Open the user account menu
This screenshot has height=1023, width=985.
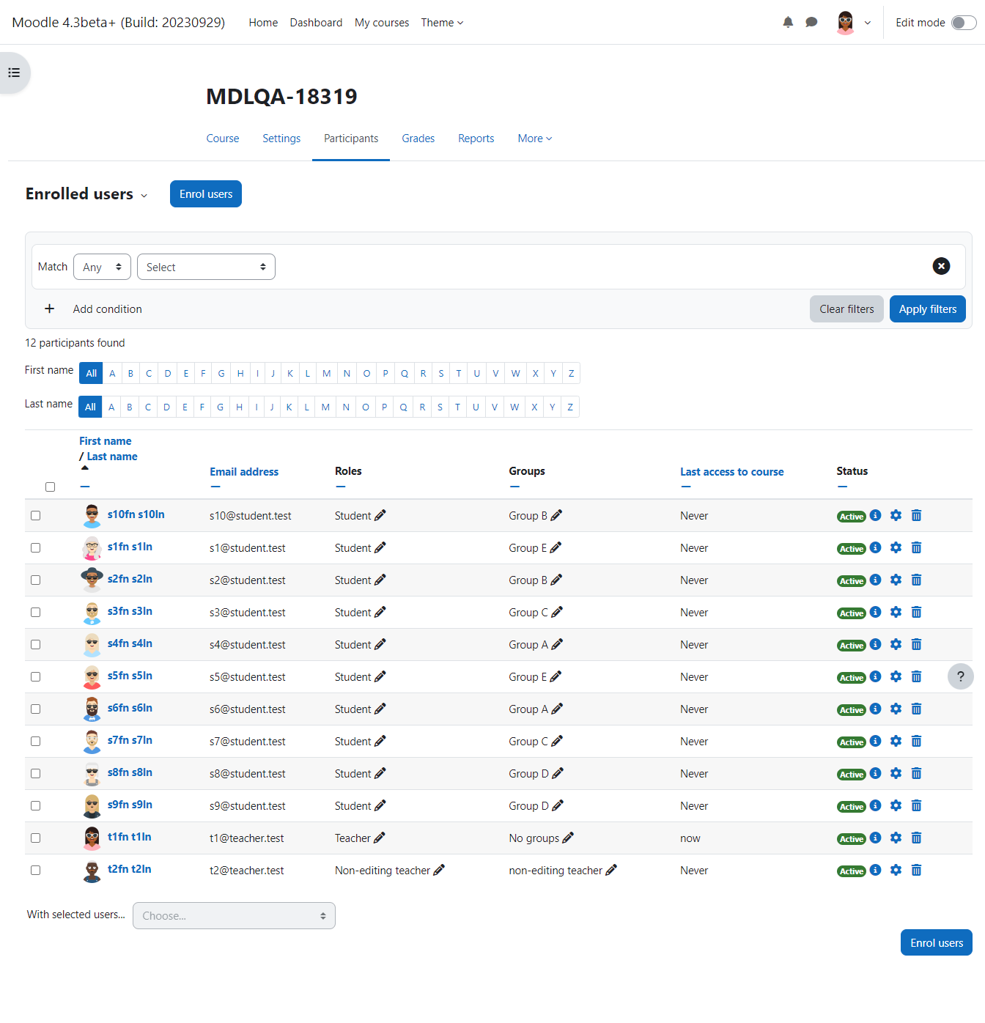coord(854,23)
